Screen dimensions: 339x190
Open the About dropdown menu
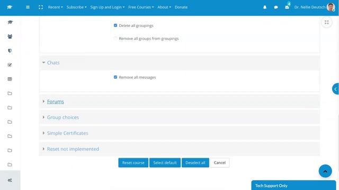point(164,7)
